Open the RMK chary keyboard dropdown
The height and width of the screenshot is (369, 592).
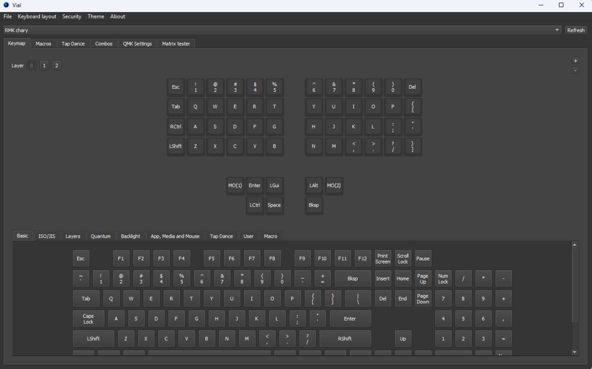coord(283,30)
